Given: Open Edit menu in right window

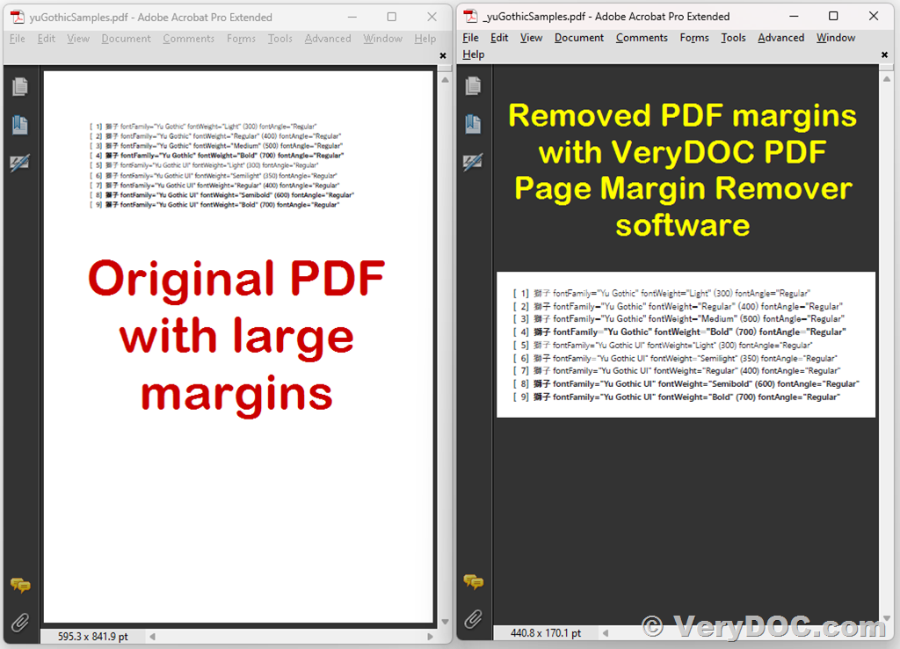Looking at the screenshot, I should click(x=499, y=37).
